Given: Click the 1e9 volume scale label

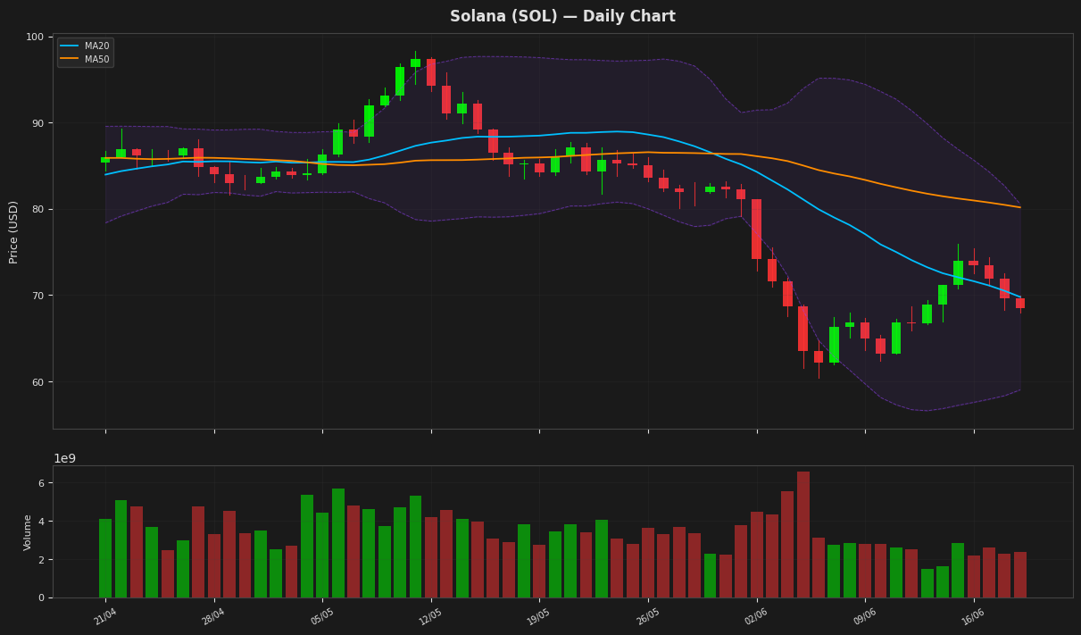Looking at the screenshot, I should 64,458.
